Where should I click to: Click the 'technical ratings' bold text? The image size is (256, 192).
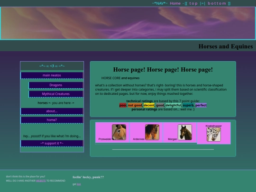pyautogui.click(x=139, y=101)
